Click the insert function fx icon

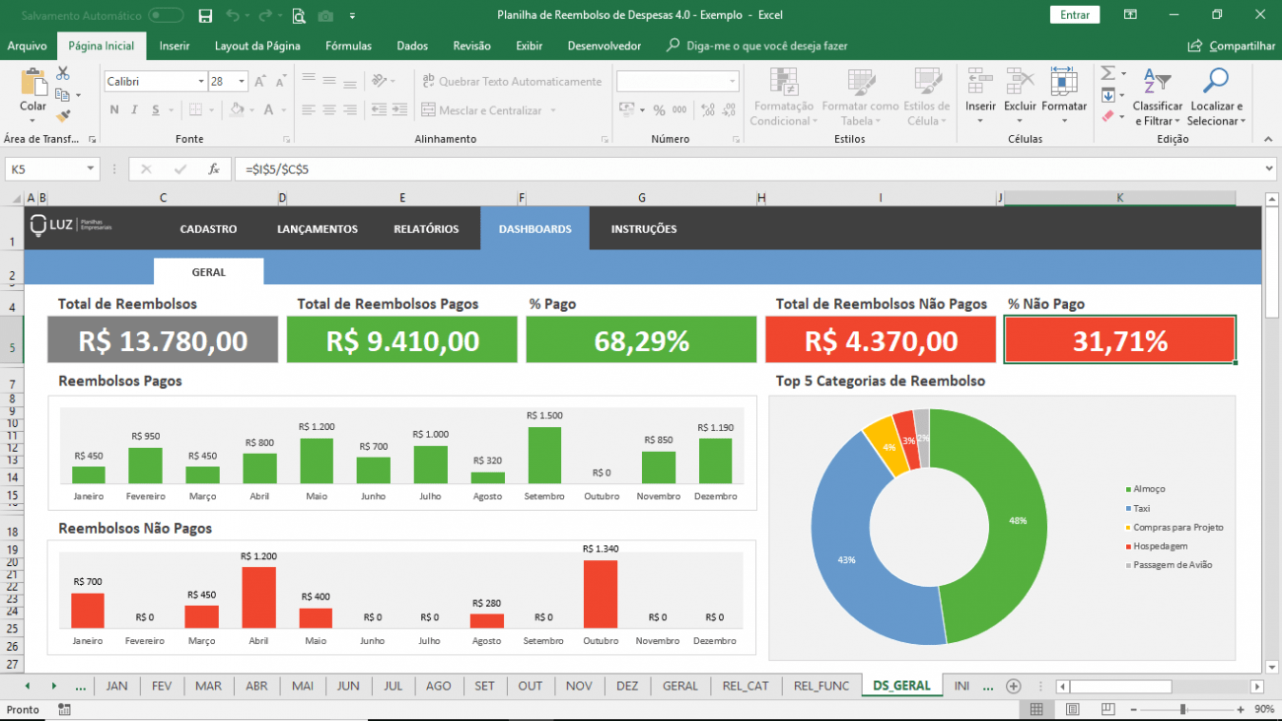pyautogui.click(x=213, y=170)
